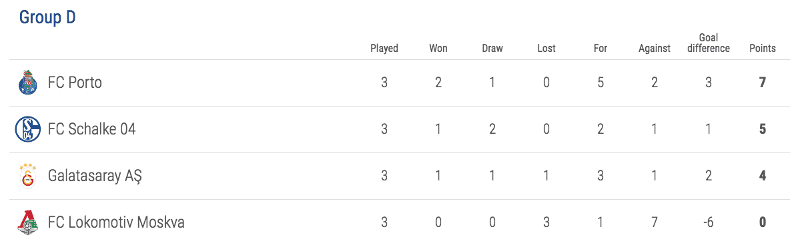Viewport: 798px width, 247px height.
Task: Click Schalke 04's 5 points value
Action: pyautogui.click(x=763, y=129)
